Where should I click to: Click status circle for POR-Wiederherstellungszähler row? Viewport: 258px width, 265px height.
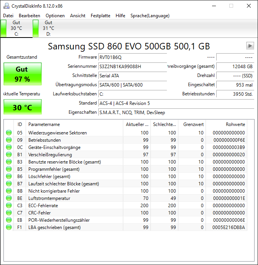tap(9, 220)
